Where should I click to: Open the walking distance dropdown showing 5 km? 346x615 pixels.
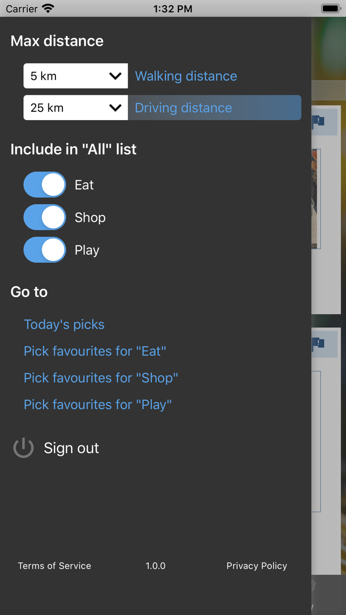point(75,76)
